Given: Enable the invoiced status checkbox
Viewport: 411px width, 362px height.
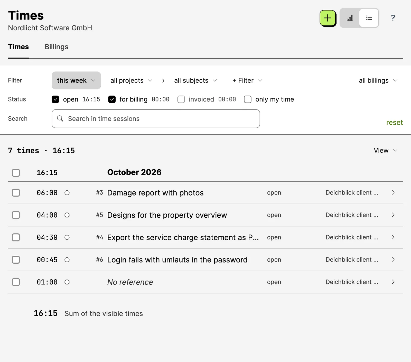Looking at the screenshot, I should click(x=181, y=99).
